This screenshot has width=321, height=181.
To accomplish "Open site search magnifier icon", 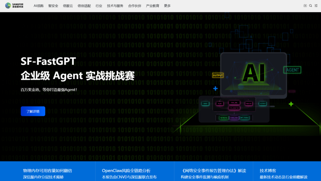I will pyautogui.click(x=311, y=6).
